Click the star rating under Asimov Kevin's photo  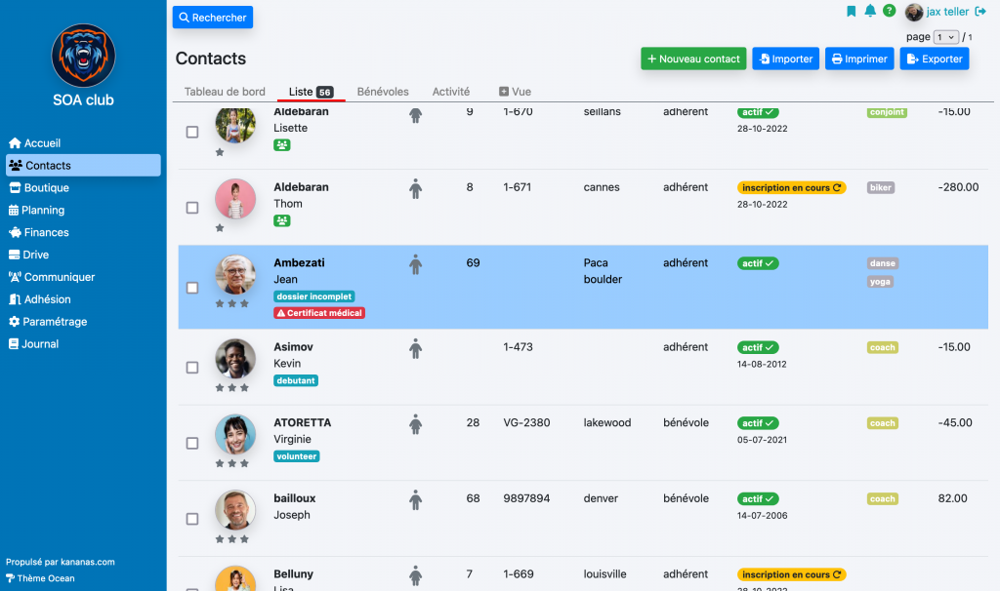tap(232, 388)
